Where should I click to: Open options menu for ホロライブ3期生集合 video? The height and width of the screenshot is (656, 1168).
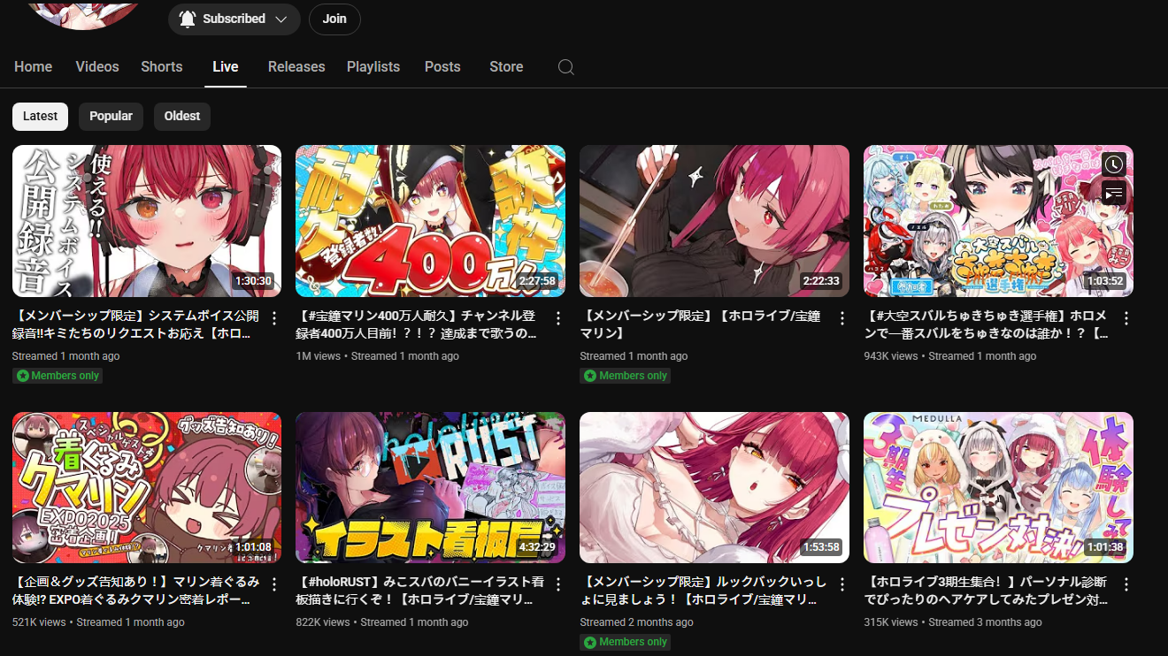tap(1126, 584)
